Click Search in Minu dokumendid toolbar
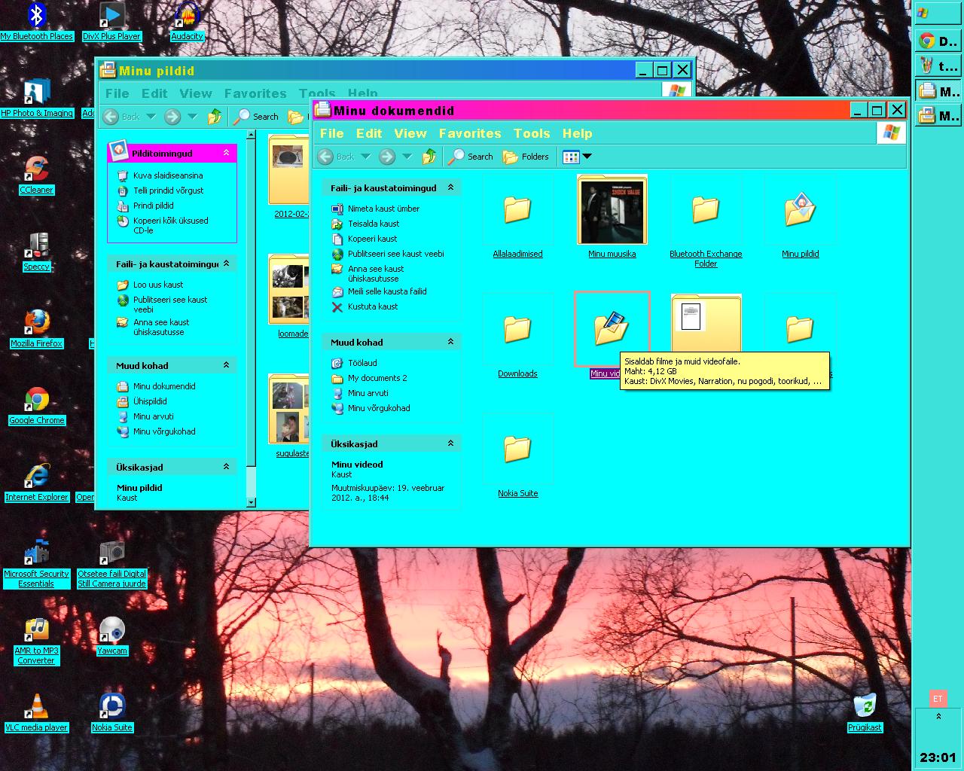 click(471, 157)
